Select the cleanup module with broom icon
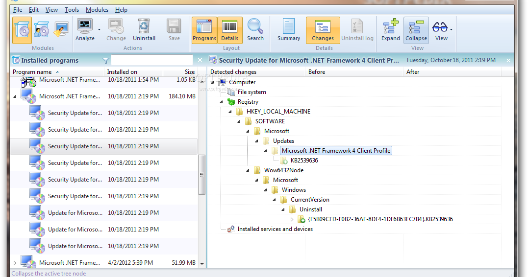This screenshot has width=528, height=277. point(61,30)
